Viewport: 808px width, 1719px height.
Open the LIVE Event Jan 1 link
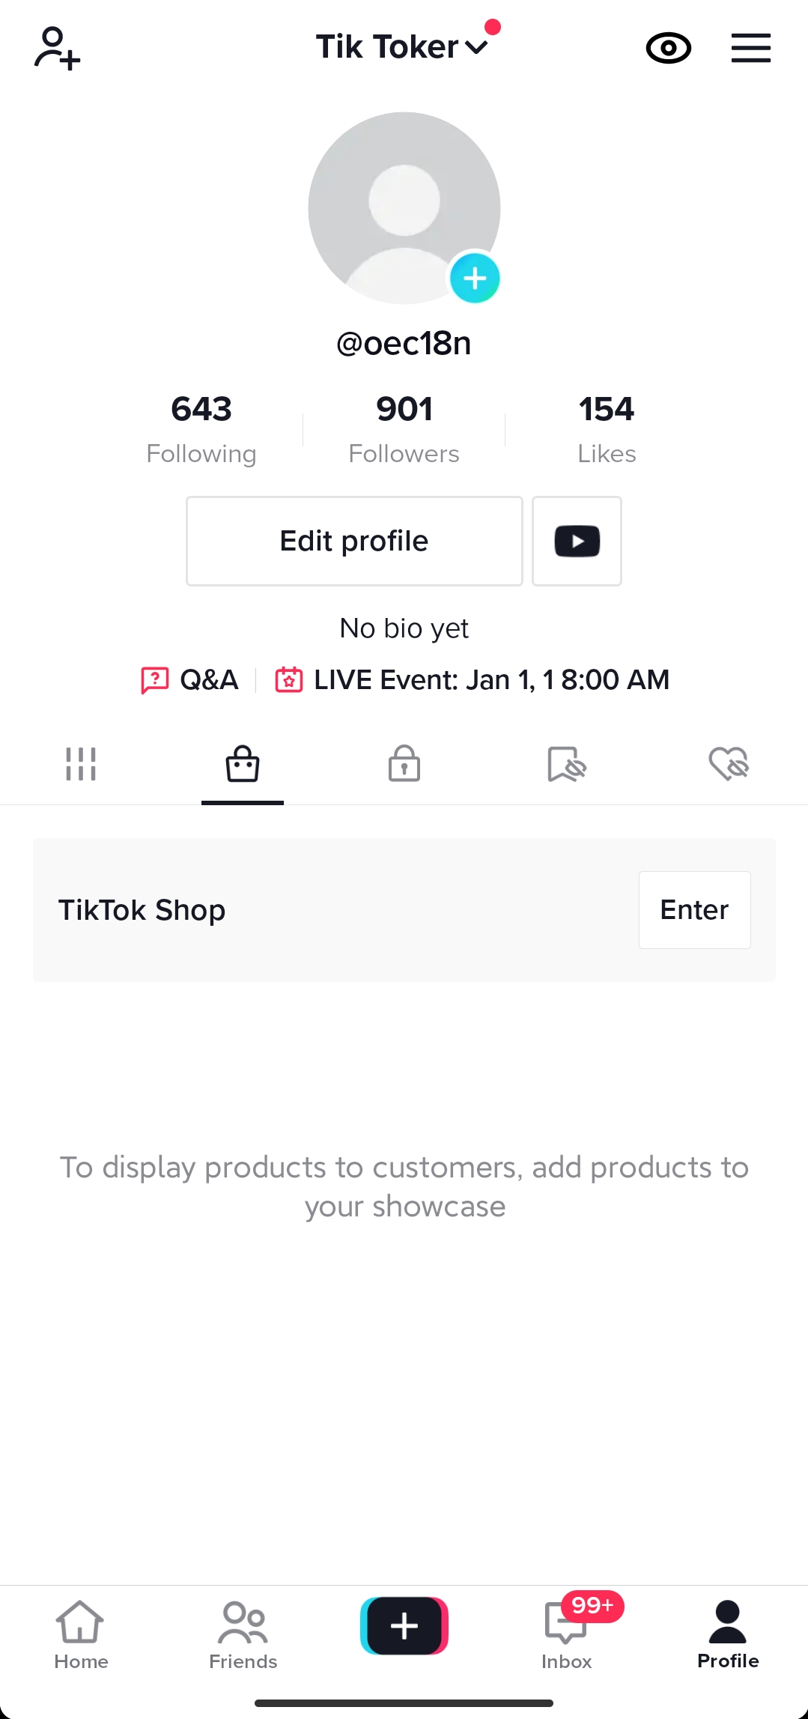pyautogui.click(x=473, y=680)
